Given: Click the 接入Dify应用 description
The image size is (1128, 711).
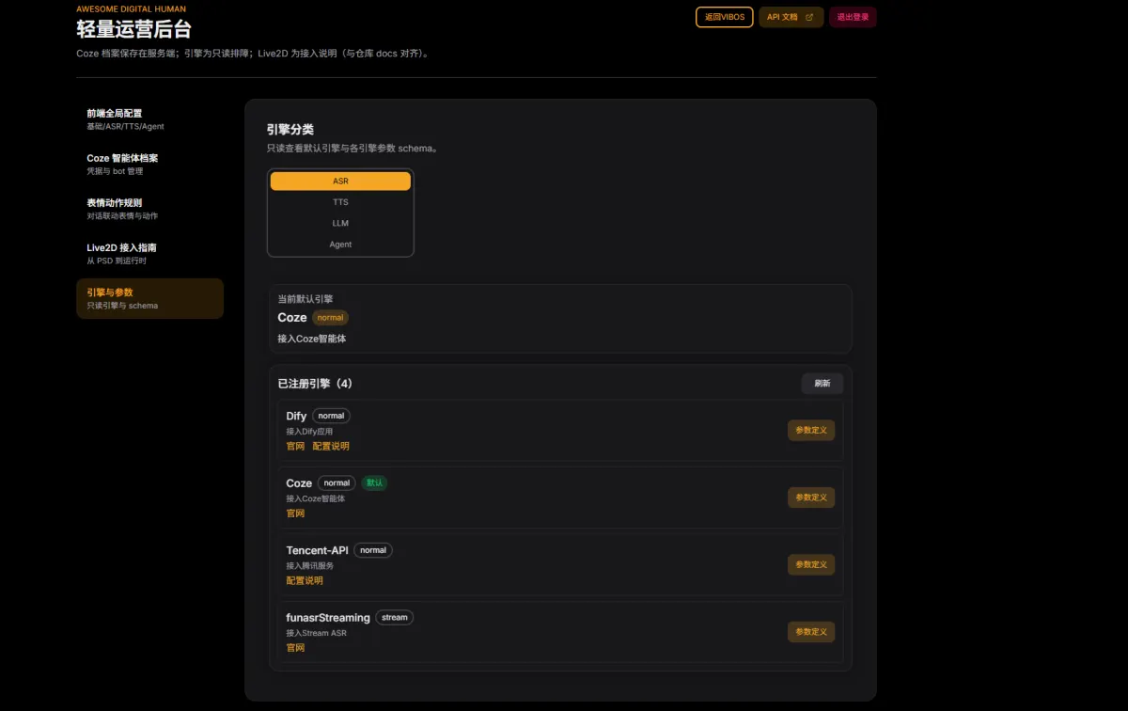Looking at the screenshot, I should click(x=309, y=432).
